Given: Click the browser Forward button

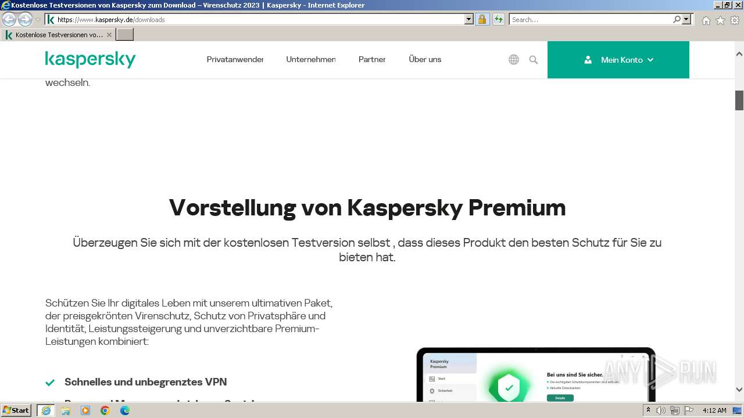Looking at the screenshot, I should click(x=25, y=19).
